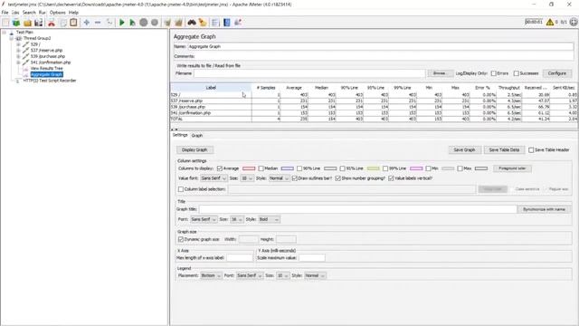This screenshot has height=326, width=579.
Task: Clear results with the single broom icon
Action: [x=167, y=23]
